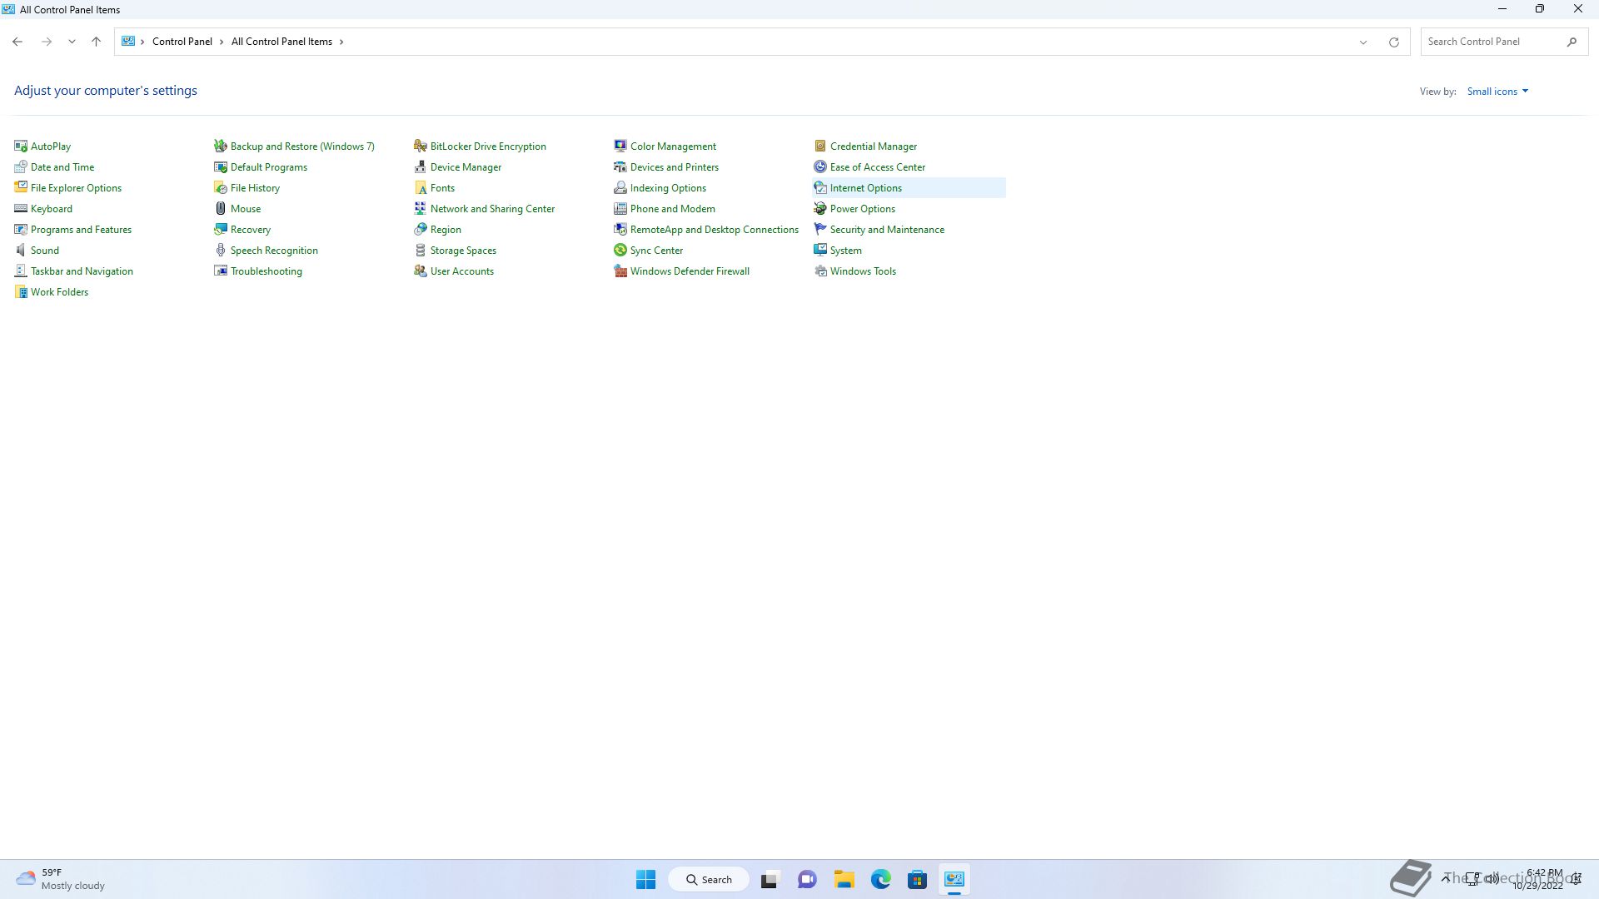Open the Device Manager icon

pos(421,167)
